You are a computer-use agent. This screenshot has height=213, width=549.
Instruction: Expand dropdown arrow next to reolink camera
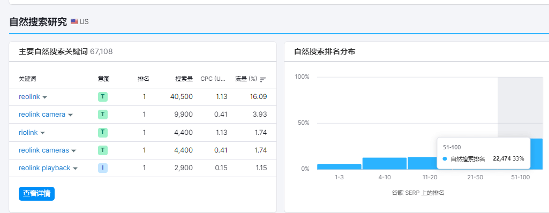tap(70, 115)
